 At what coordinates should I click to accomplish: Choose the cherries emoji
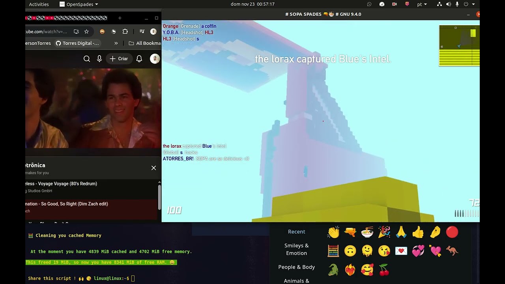[384, 270]
